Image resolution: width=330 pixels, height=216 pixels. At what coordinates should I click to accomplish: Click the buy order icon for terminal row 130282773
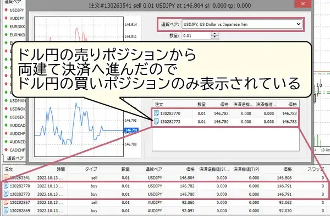[x=6, y=194]
